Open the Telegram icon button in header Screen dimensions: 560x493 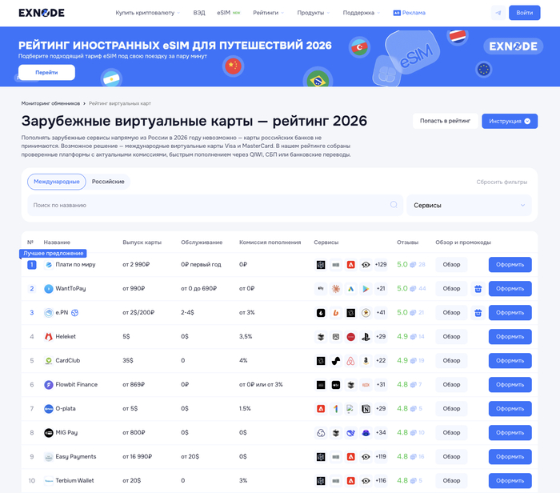[x=498, y=13]
